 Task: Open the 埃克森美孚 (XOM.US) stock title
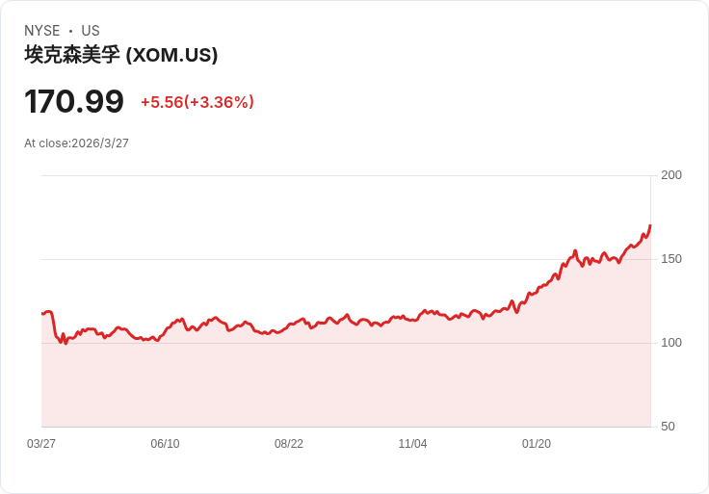pos(121,55)
